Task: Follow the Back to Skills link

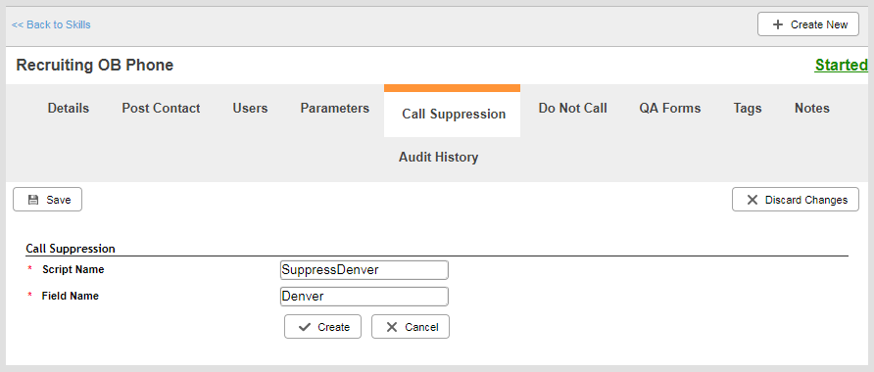Action: [x=51, y=24]
